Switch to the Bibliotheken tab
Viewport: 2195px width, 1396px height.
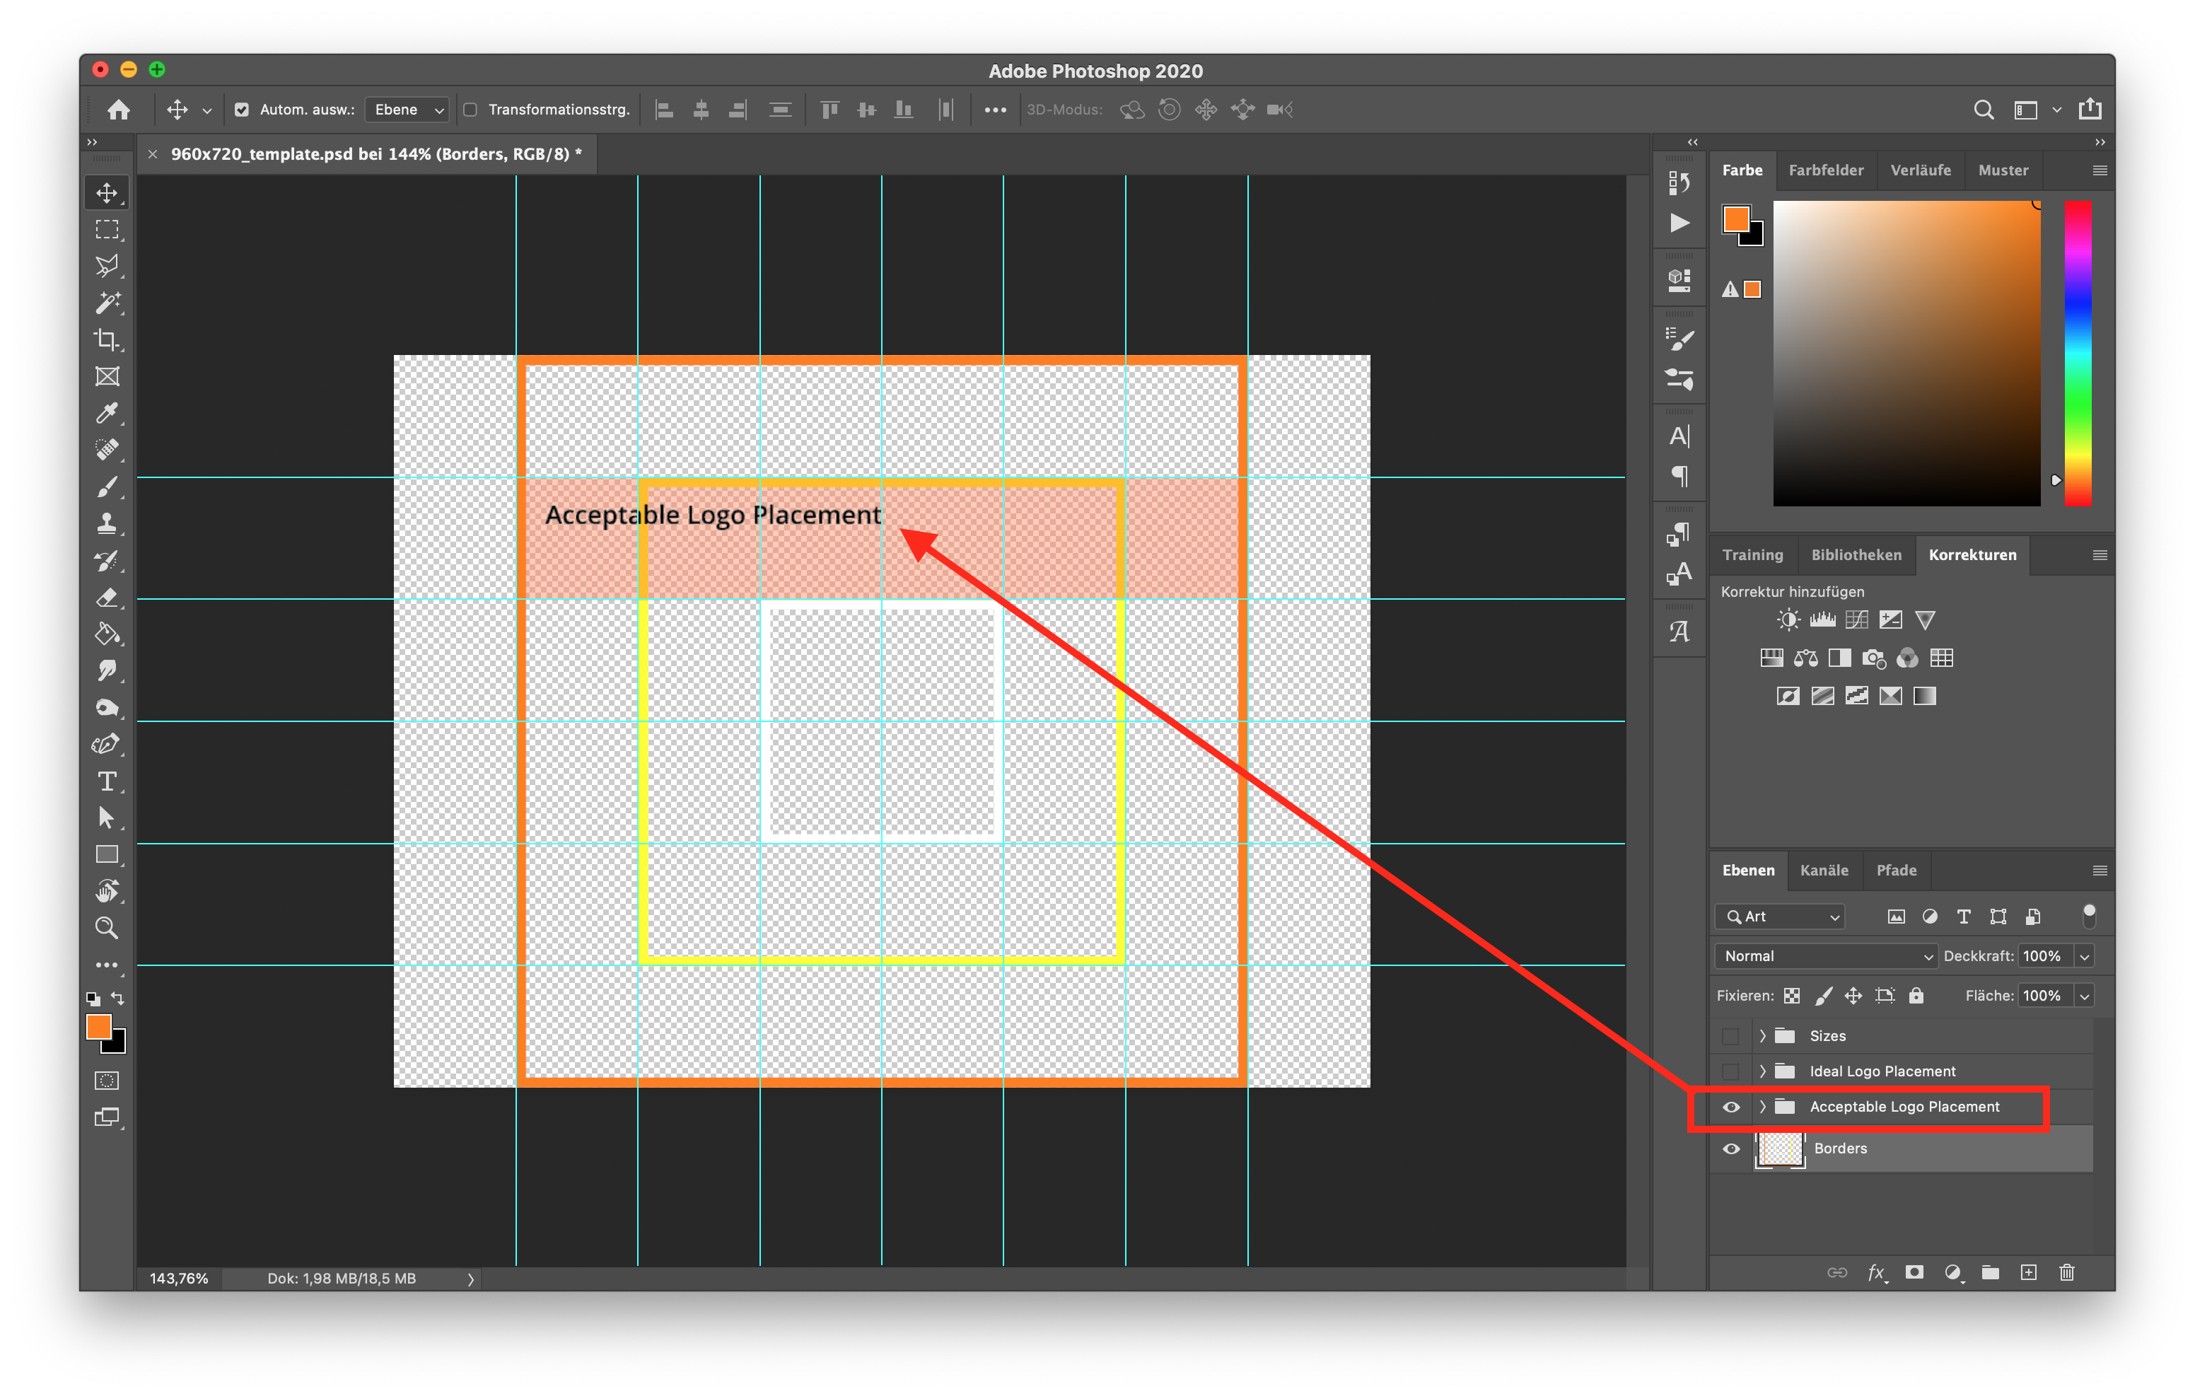(1856, 554)
